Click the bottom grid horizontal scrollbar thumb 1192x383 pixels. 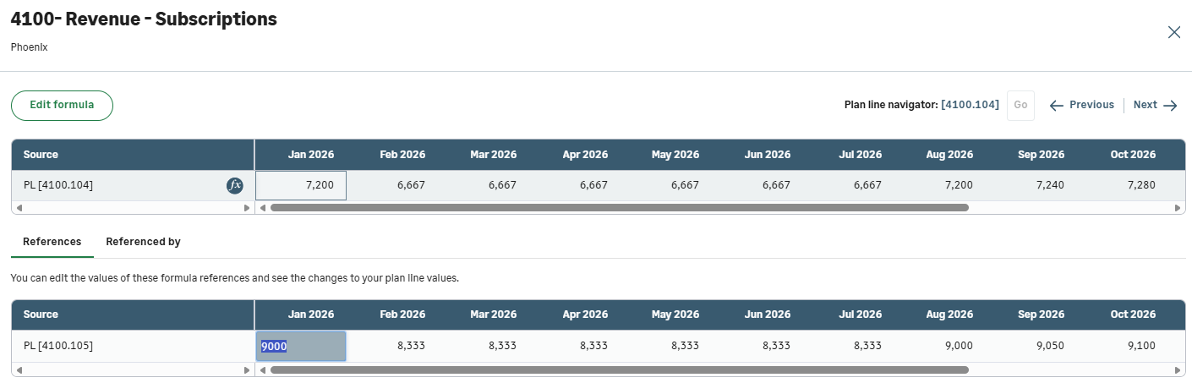point(619,369)
